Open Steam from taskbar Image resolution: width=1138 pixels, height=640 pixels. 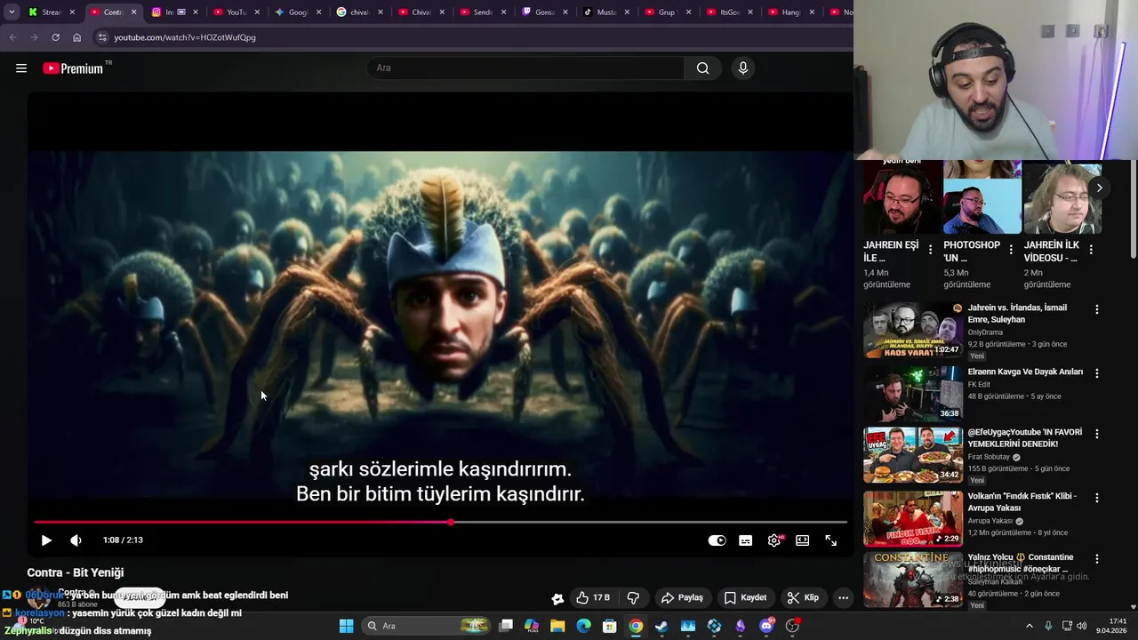coord(661,626)
